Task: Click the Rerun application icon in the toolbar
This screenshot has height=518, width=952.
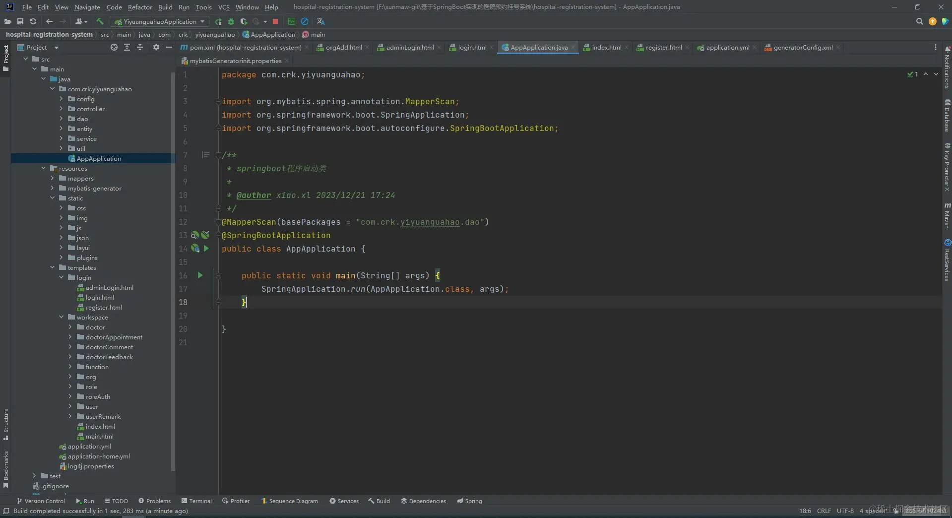Action: point(218,21)
